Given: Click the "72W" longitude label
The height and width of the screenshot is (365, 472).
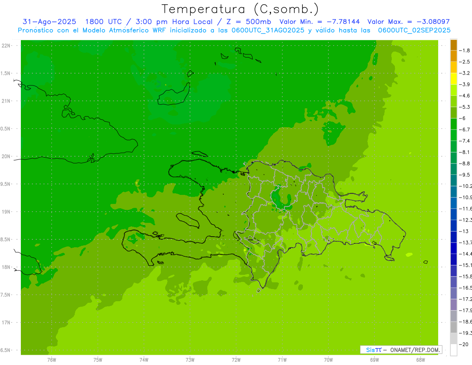Looking at the screenshot, I should click(x=236, y=359).
